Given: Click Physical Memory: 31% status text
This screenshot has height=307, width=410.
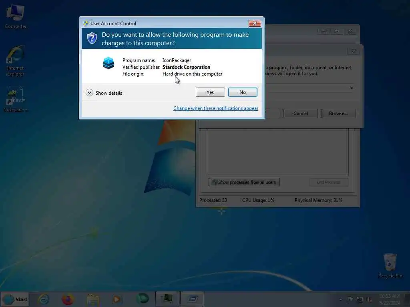Looking at the screenshot, I should (x=318, y=200).
